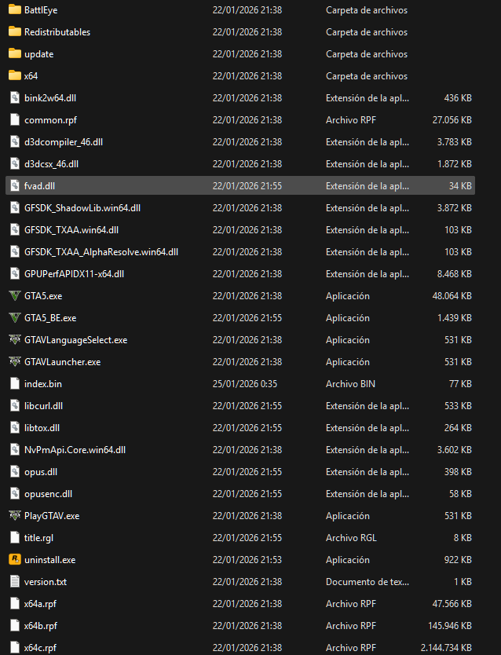Select GFSDK_ShadowLib.win64.dll file

click(x=82, y=208)
